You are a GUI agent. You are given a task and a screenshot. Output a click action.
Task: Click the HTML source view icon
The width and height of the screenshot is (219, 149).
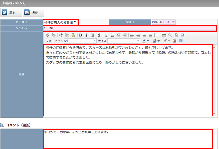tap(176, 35)
